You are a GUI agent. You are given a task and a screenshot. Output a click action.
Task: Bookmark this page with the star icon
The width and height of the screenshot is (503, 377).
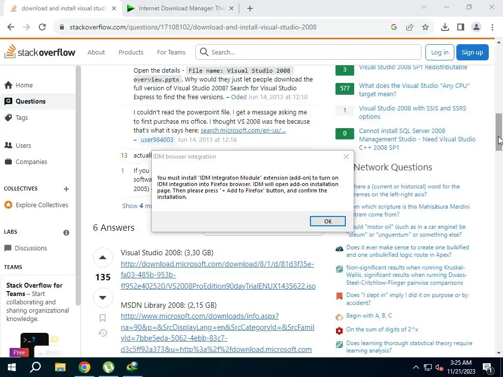click(x=425, y=27)
